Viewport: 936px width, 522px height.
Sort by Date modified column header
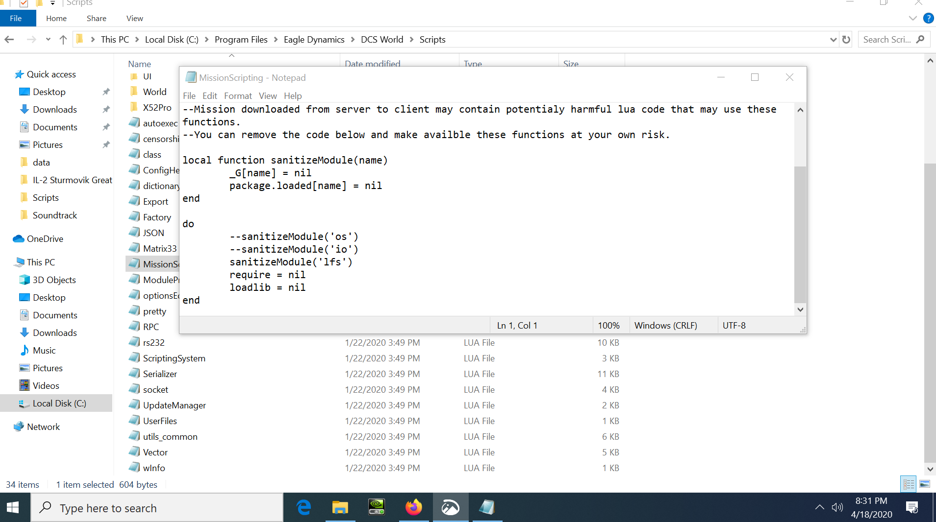point(373,64)
